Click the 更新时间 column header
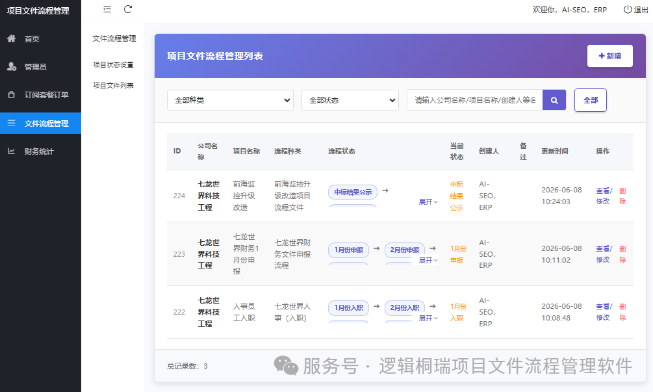 pos(555,151)
